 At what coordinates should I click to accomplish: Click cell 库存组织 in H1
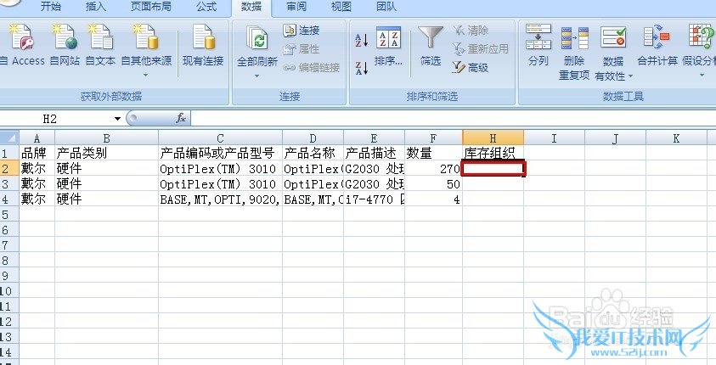493,153
